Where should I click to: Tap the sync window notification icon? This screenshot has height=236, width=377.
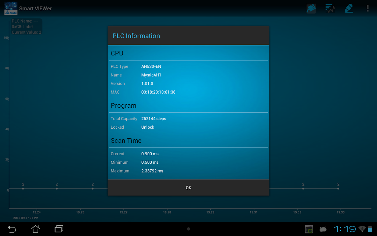309,229
